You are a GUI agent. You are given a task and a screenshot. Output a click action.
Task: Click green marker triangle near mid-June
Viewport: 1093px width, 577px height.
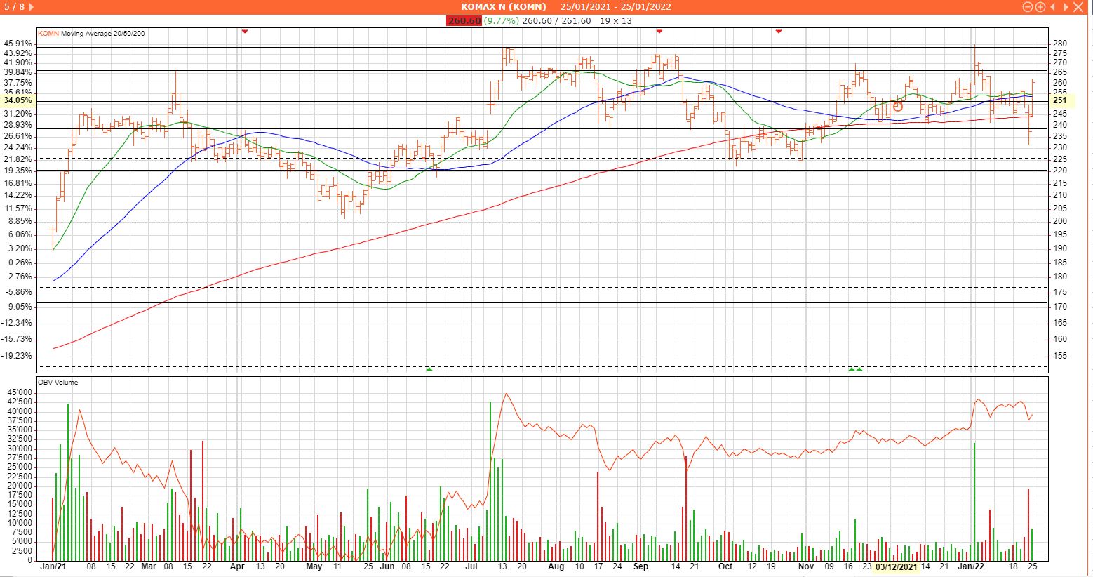coord(429,369)
